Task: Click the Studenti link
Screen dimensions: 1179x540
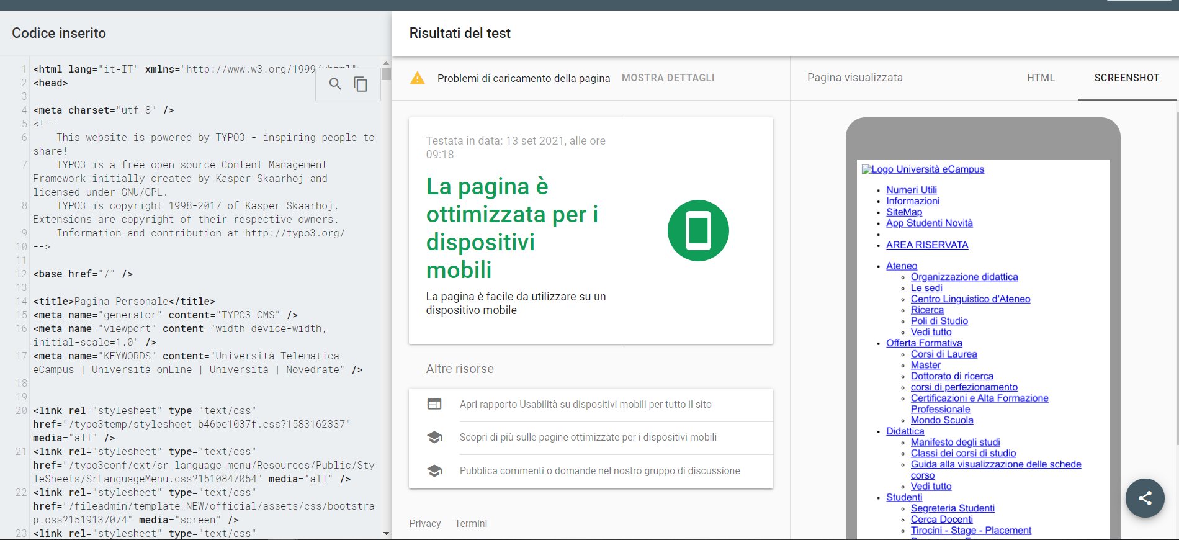Action: coord(904,498)
